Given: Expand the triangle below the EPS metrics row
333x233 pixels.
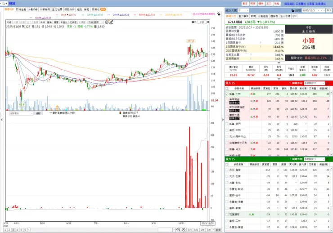Looking at the screenshot, I should pyautogui.click(x=279, y=79).
